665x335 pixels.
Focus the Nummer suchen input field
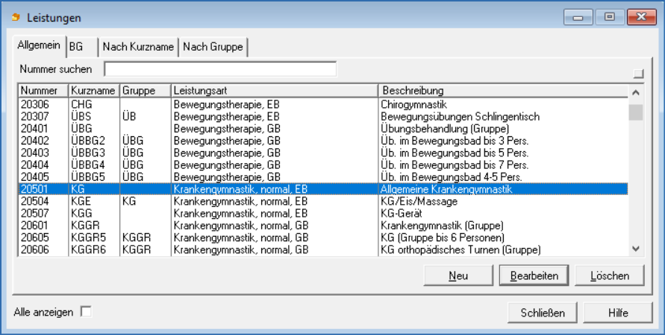tap(220, 69)
